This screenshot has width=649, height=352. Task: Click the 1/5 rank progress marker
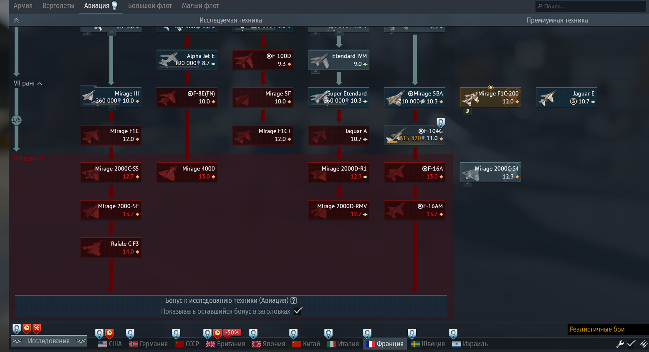(x=16, y=120)
